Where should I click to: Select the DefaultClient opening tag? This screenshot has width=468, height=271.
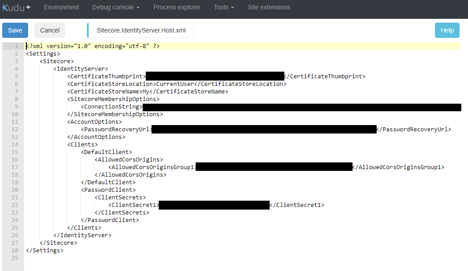point(105,152)
